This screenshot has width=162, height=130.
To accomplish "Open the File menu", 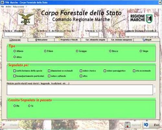I will coord(2,6).
